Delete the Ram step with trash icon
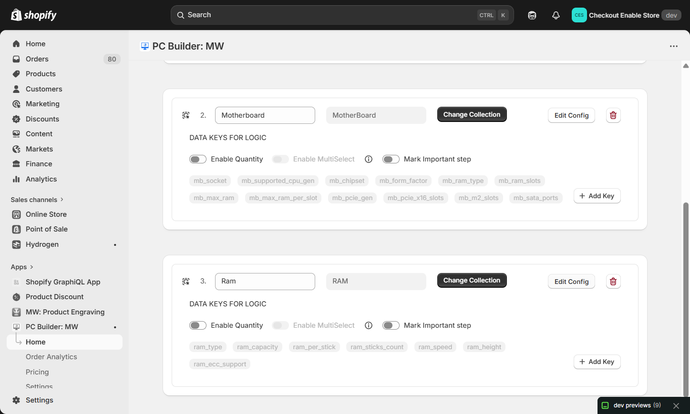This screenshot has width=690, height=414. (613, 282)
